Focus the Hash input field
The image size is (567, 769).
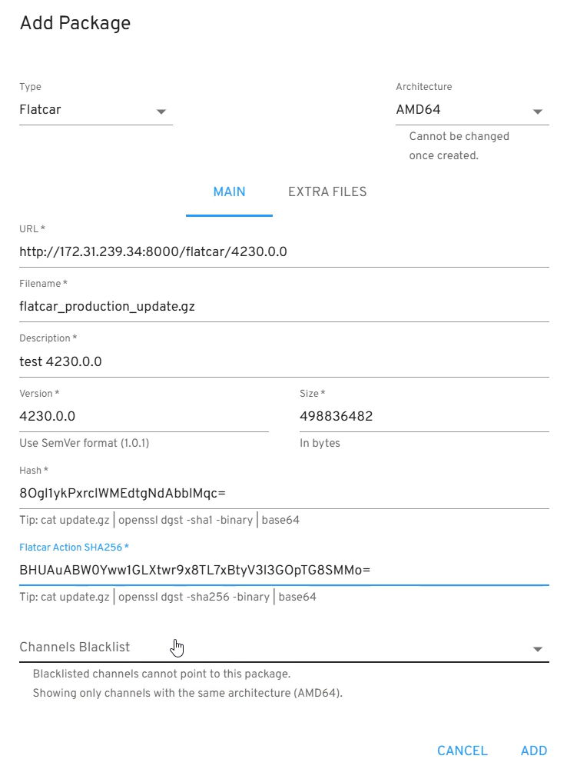pos(283,493)
